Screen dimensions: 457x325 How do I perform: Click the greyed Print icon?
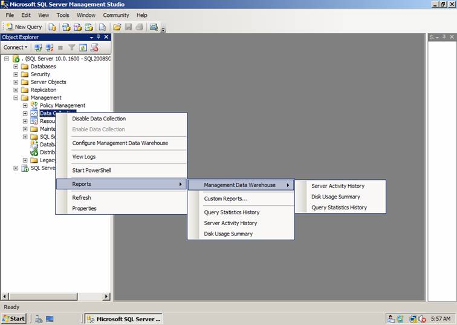pyautogui.click(x=140, y=27)
